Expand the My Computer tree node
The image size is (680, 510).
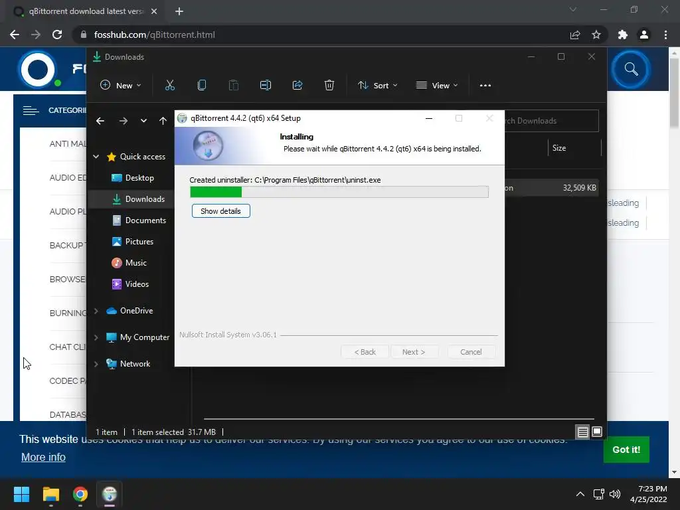pyautogui.click(x=96, y=337)
